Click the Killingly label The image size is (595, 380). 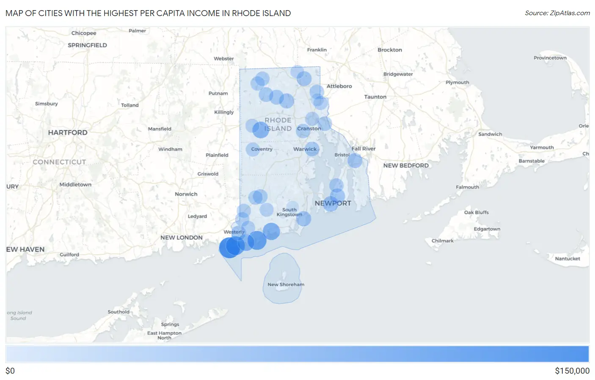pos(224,112)
